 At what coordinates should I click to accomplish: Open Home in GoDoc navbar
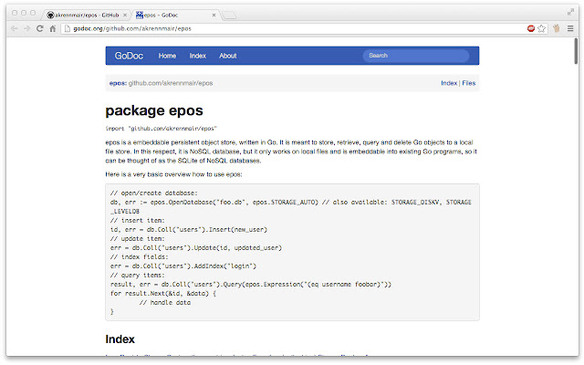click(x=167, y=56)
